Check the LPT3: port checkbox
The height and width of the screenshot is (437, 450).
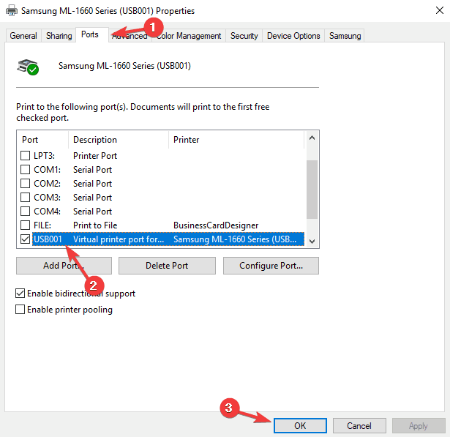[x=26, y=156]
